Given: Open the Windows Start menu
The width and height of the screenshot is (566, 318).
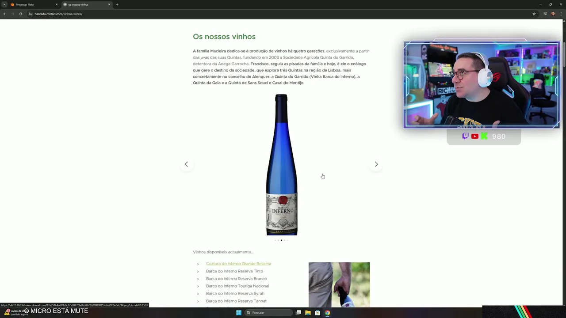Looking at the screenshot, I should coord(239,313).
